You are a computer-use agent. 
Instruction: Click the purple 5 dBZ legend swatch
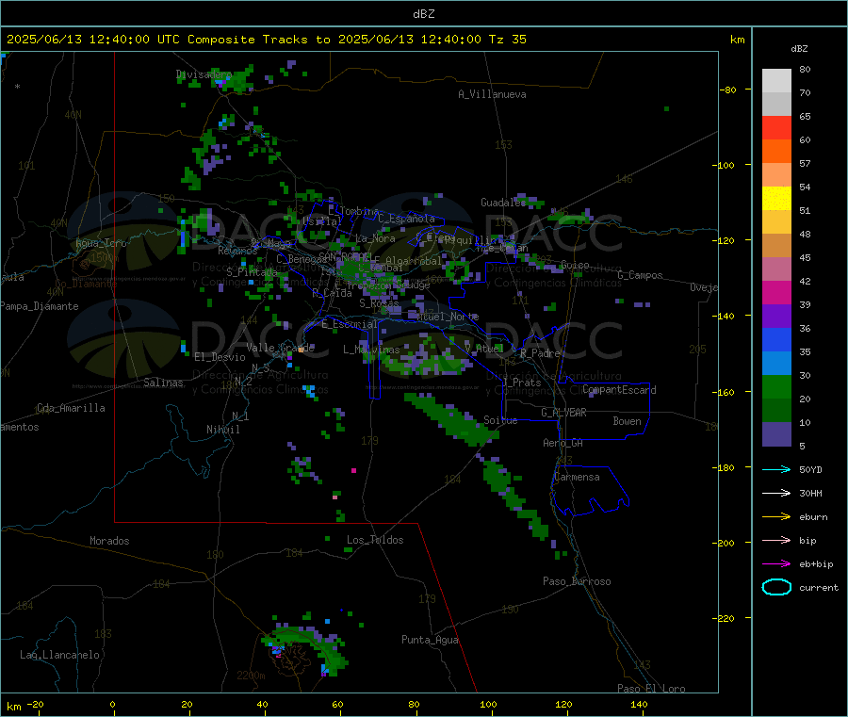click(x=776, y=434)
